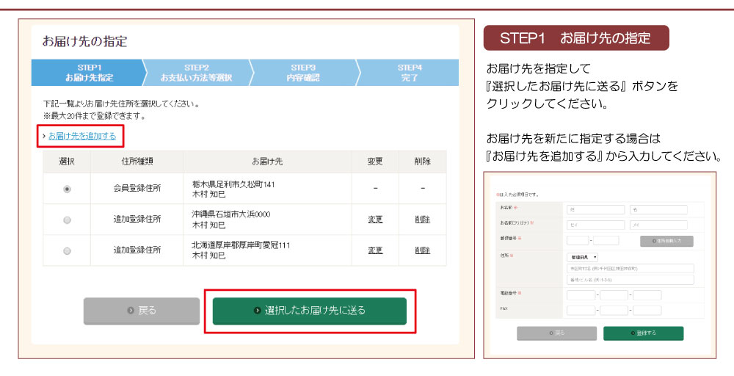Click the お届け先を追加する link
734x376 pixels.
pyautogui.click(x=82, y=136)
